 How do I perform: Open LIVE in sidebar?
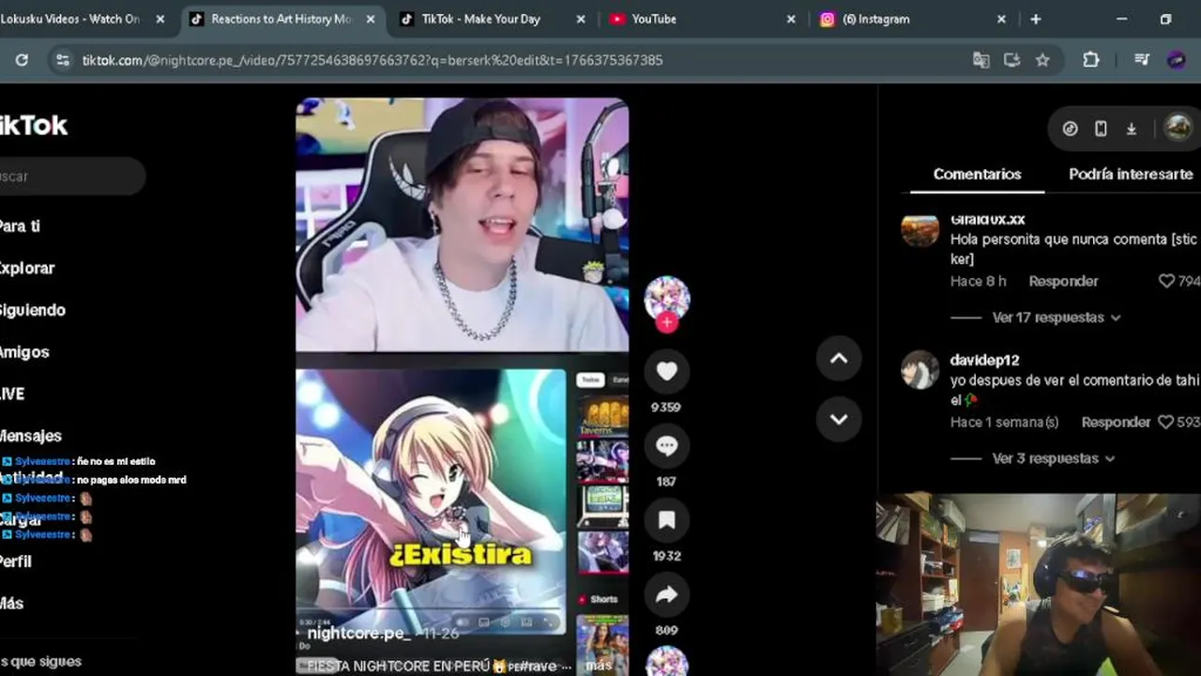pyautogui.click(x=12, y=393)
